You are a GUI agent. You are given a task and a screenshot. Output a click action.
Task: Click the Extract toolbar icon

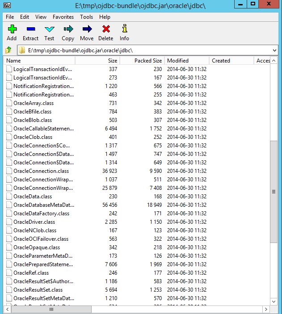tap(31, 29)
